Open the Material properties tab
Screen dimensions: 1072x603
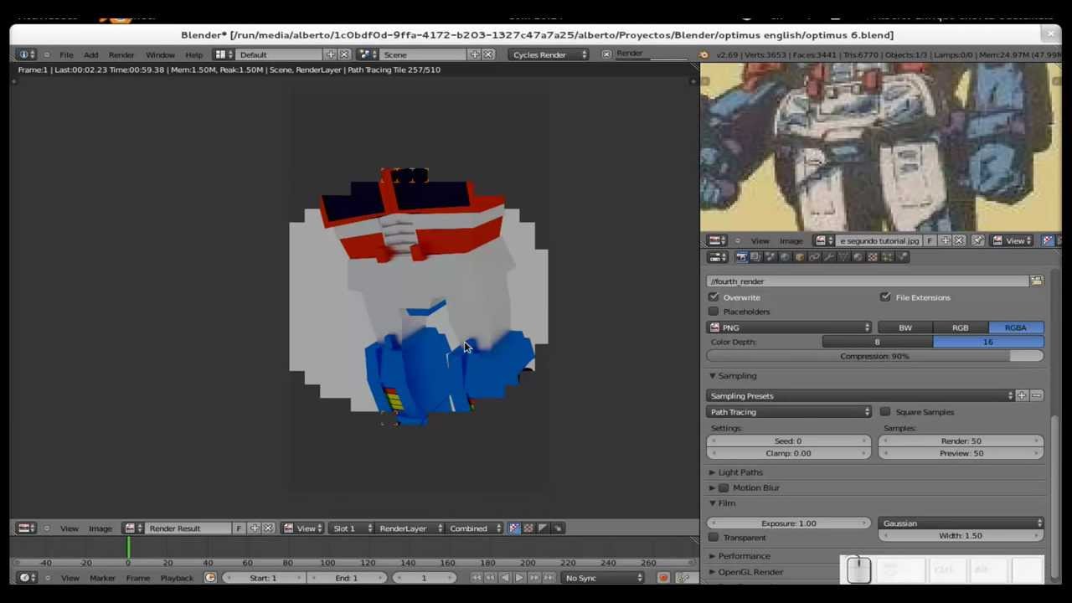858,257
